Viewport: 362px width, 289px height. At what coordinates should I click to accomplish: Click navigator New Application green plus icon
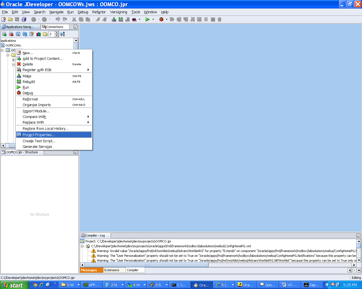4,34
